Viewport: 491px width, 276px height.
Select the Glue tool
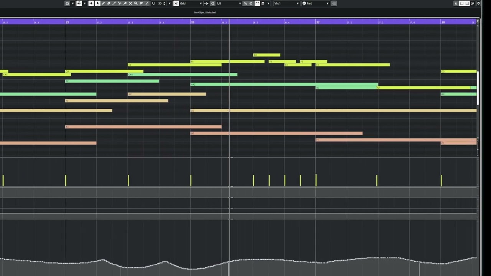tap(125, 3)
